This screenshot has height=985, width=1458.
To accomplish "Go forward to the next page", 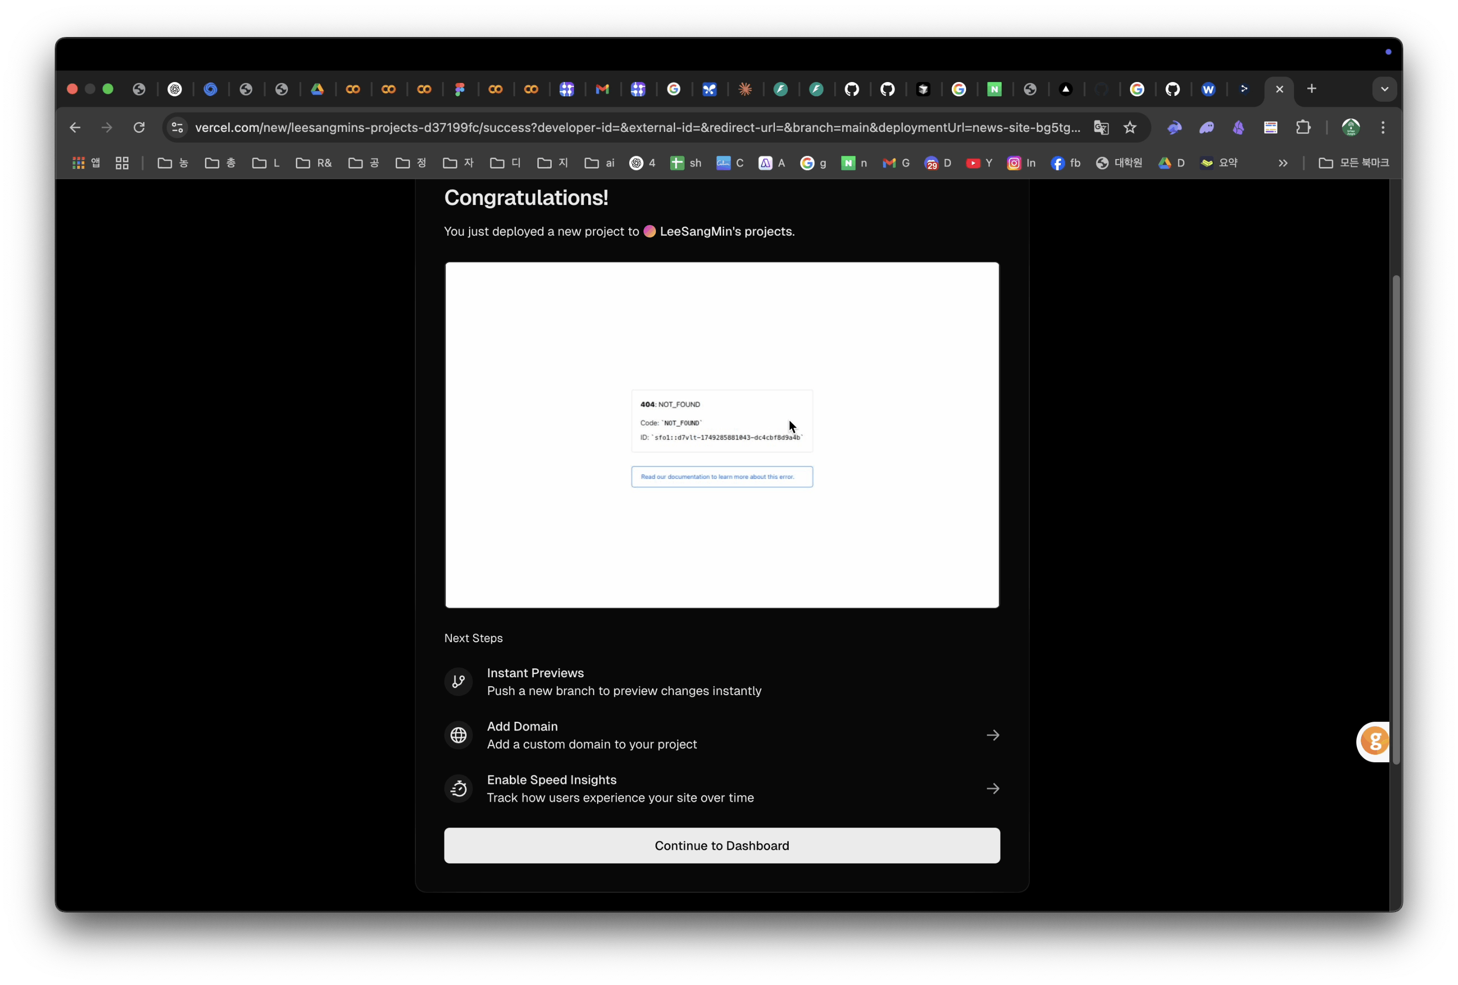I will 107,127.
